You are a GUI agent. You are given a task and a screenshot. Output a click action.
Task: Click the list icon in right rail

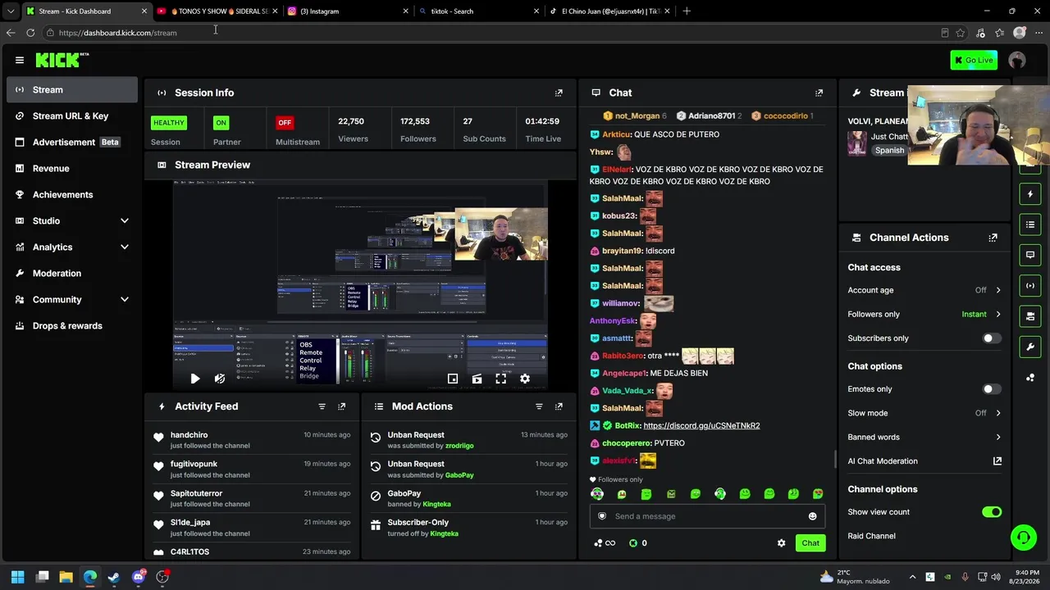click(1030, 225)
